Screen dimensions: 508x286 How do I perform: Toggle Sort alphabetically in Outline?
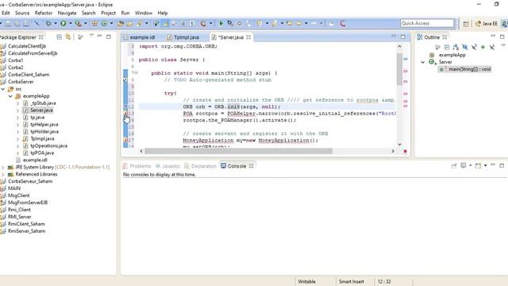[456, 48]
